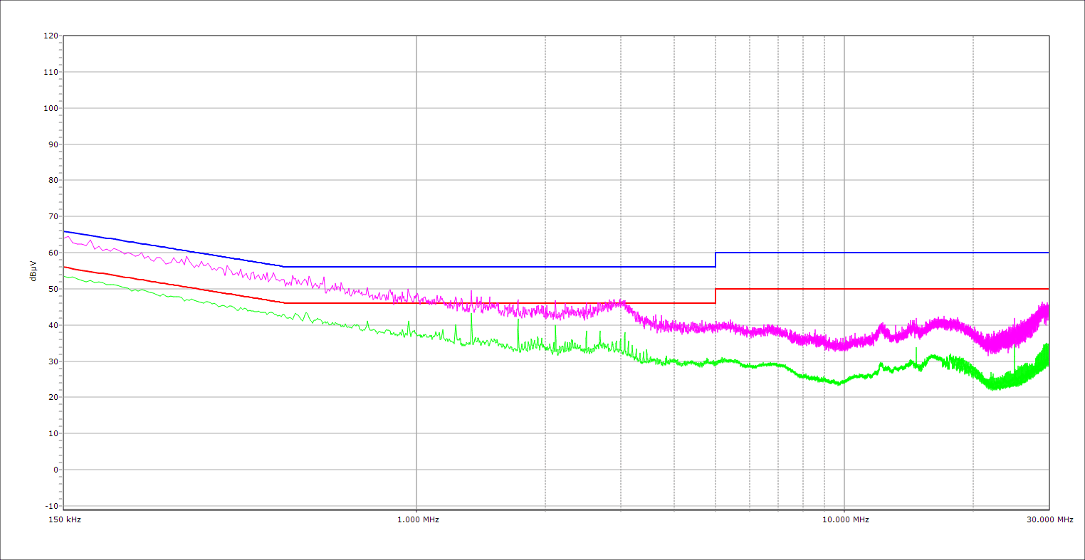Click the magenta trace start at 150 kHz

(65, 238)
